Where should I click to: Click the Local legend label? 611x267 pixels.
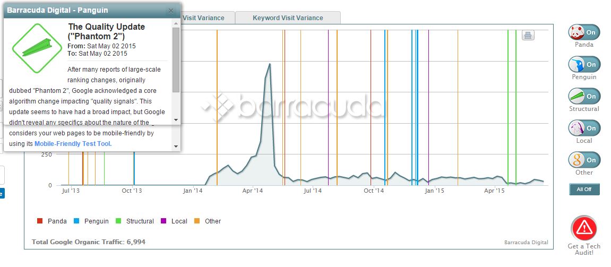[179, 221]
